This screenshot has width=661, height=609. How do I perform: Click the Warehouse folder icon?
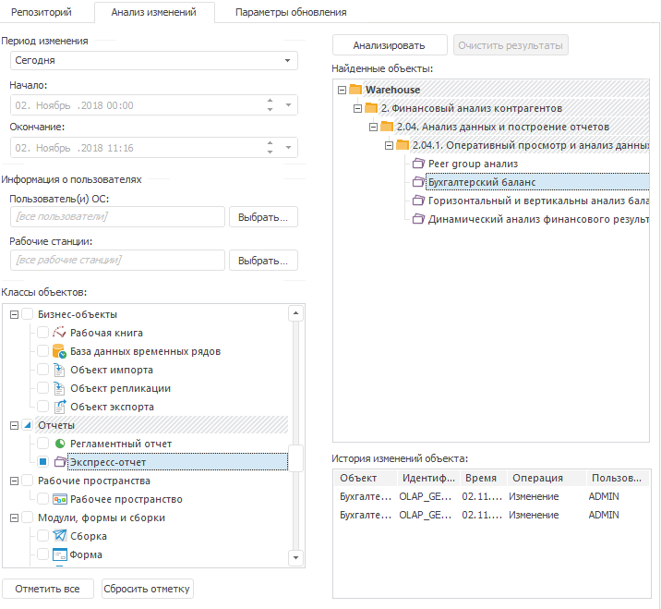(356, 90)
